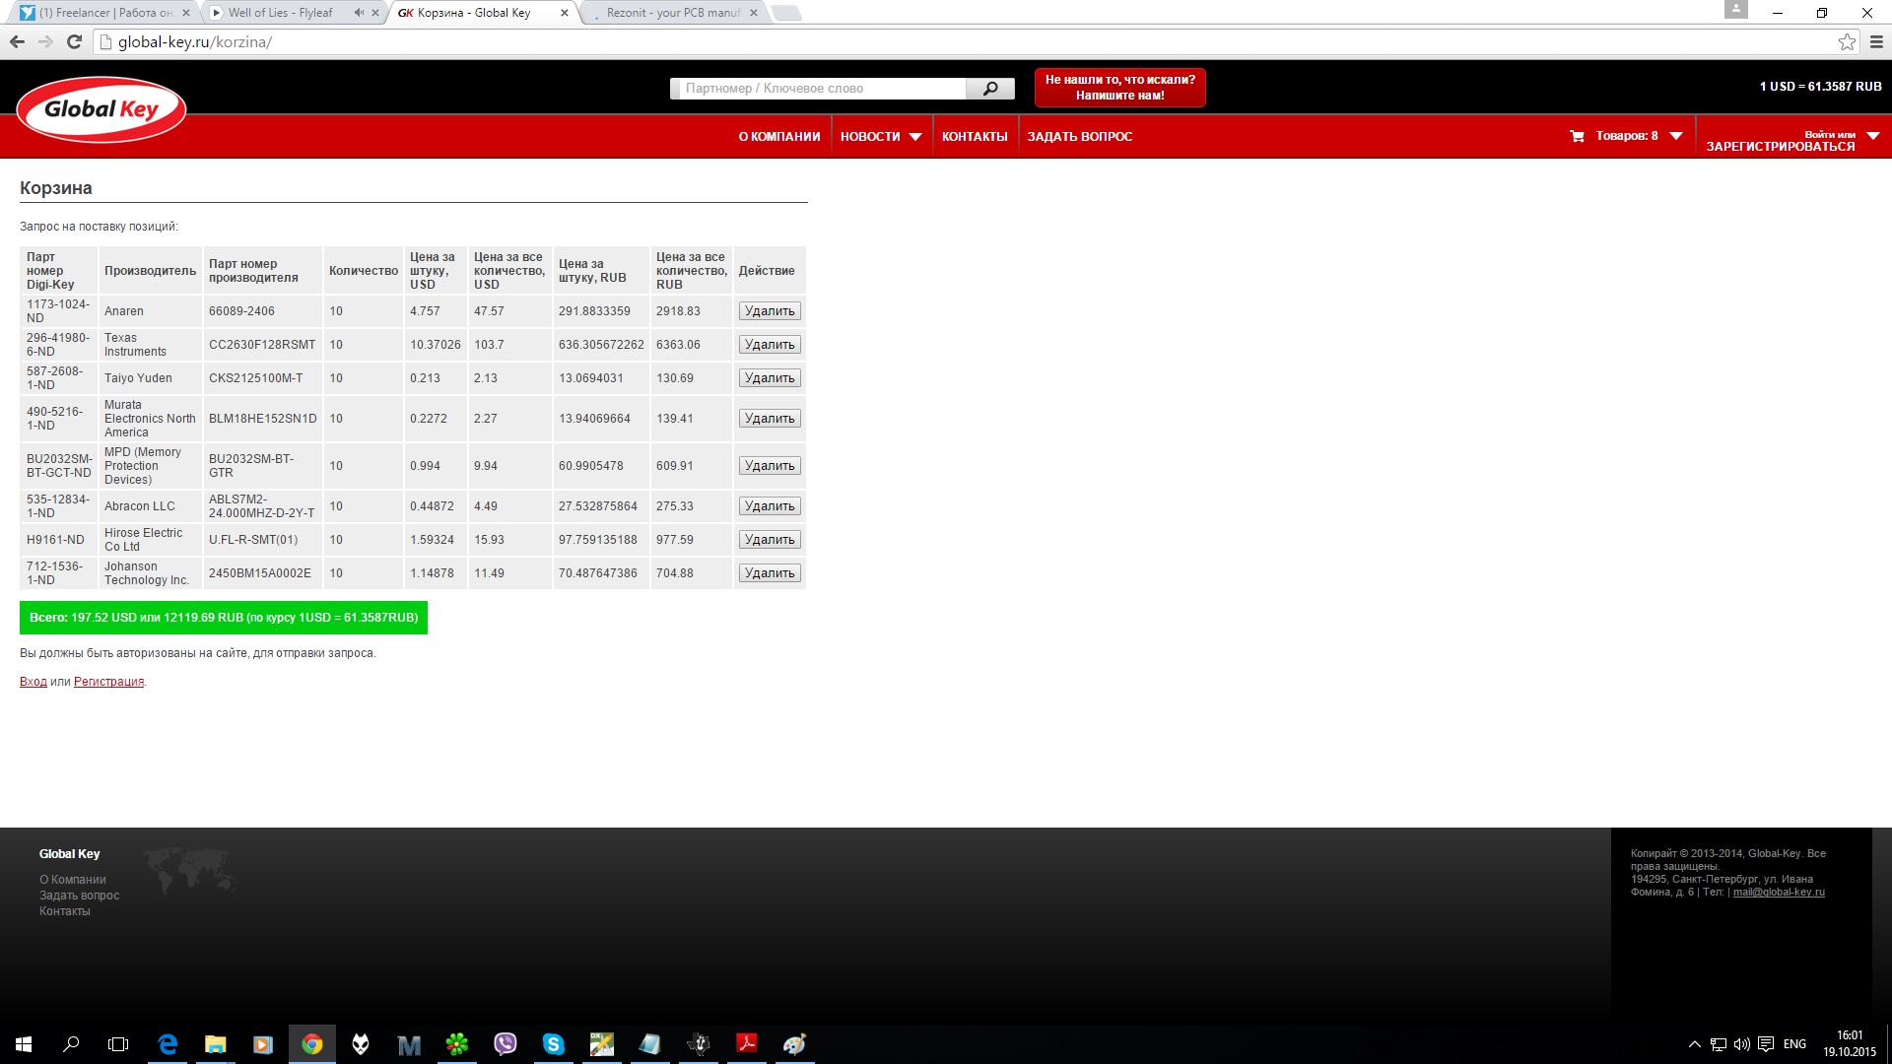Click ENG language indicator in tray
Image resolution: width=1892 pixels, height=1064 pixels.
[x=1794, y=1044]
